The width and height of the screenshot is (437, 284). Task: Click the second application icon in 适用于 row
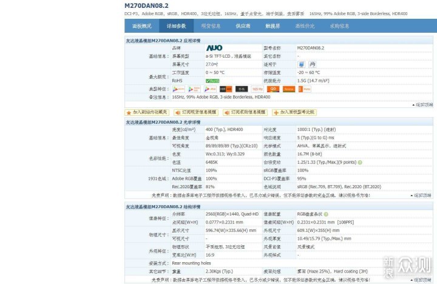(312, 64)
